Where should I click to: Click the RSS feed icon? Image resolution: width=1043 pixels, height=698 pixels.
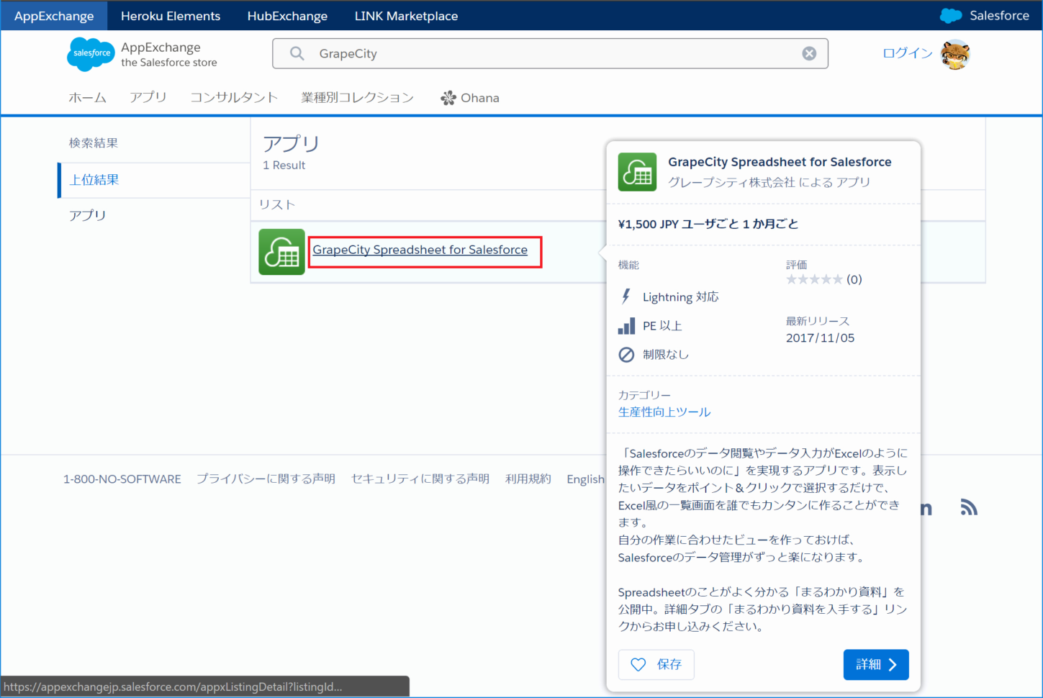pyautogui.click(x=968, y=507)
